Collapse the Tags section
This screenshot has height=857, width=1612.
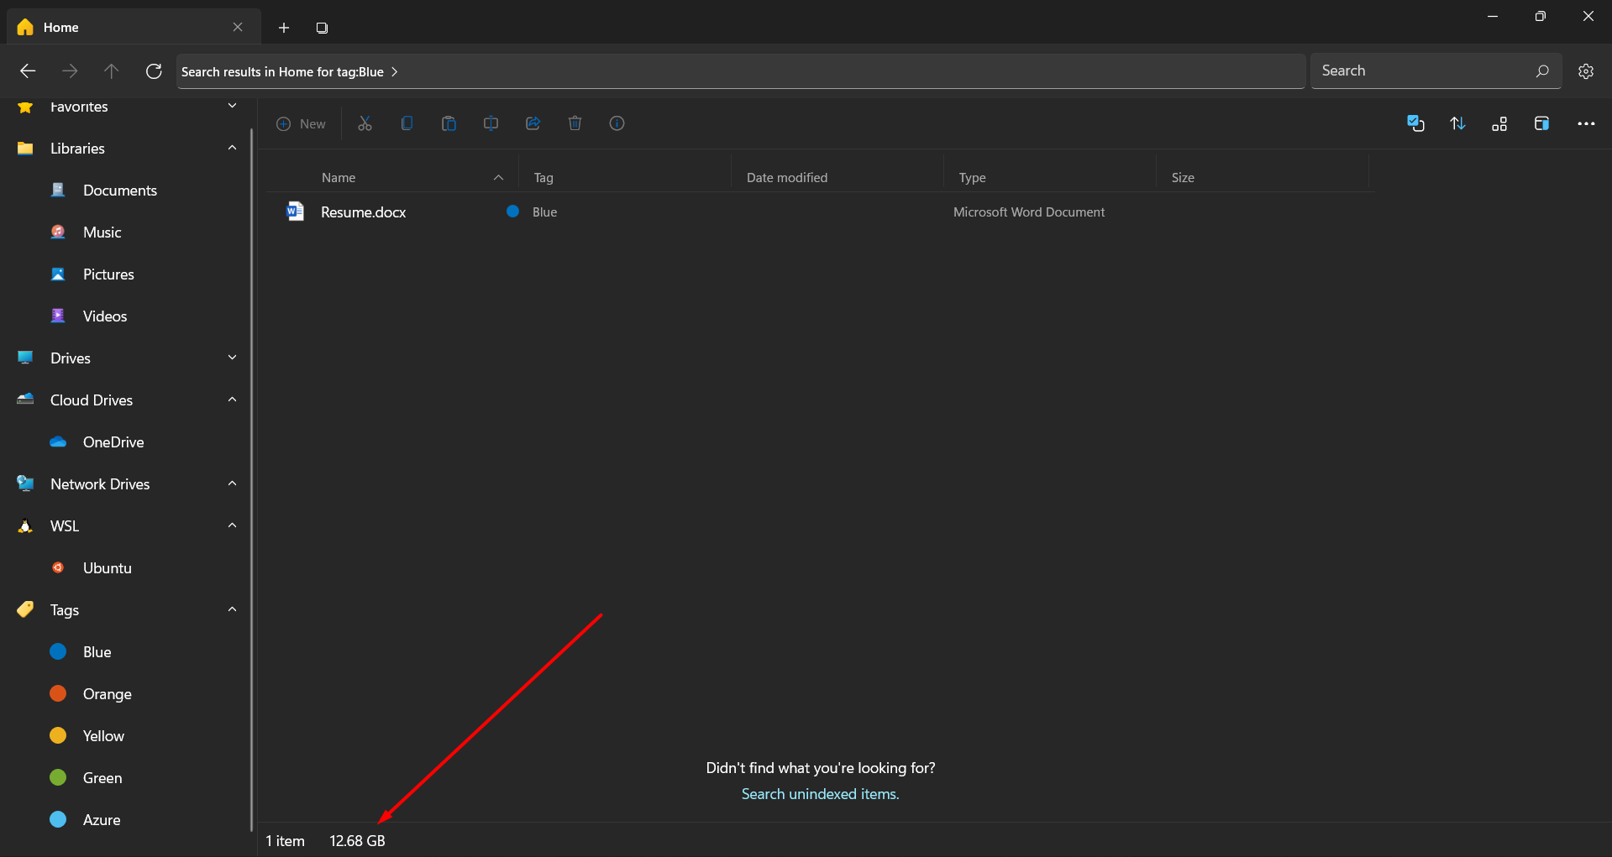point(232,609)
